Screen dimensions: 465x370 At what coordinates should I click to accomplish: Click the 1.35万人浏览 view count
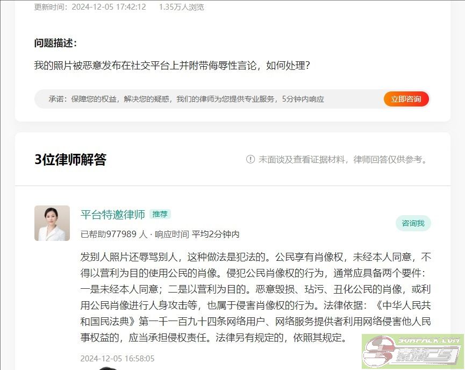click(181, 7)
